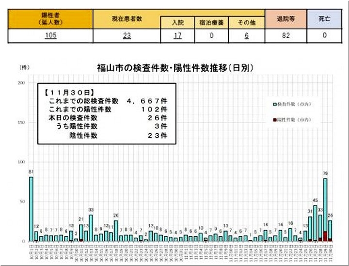Click the 入院 column header

point(178,23)
